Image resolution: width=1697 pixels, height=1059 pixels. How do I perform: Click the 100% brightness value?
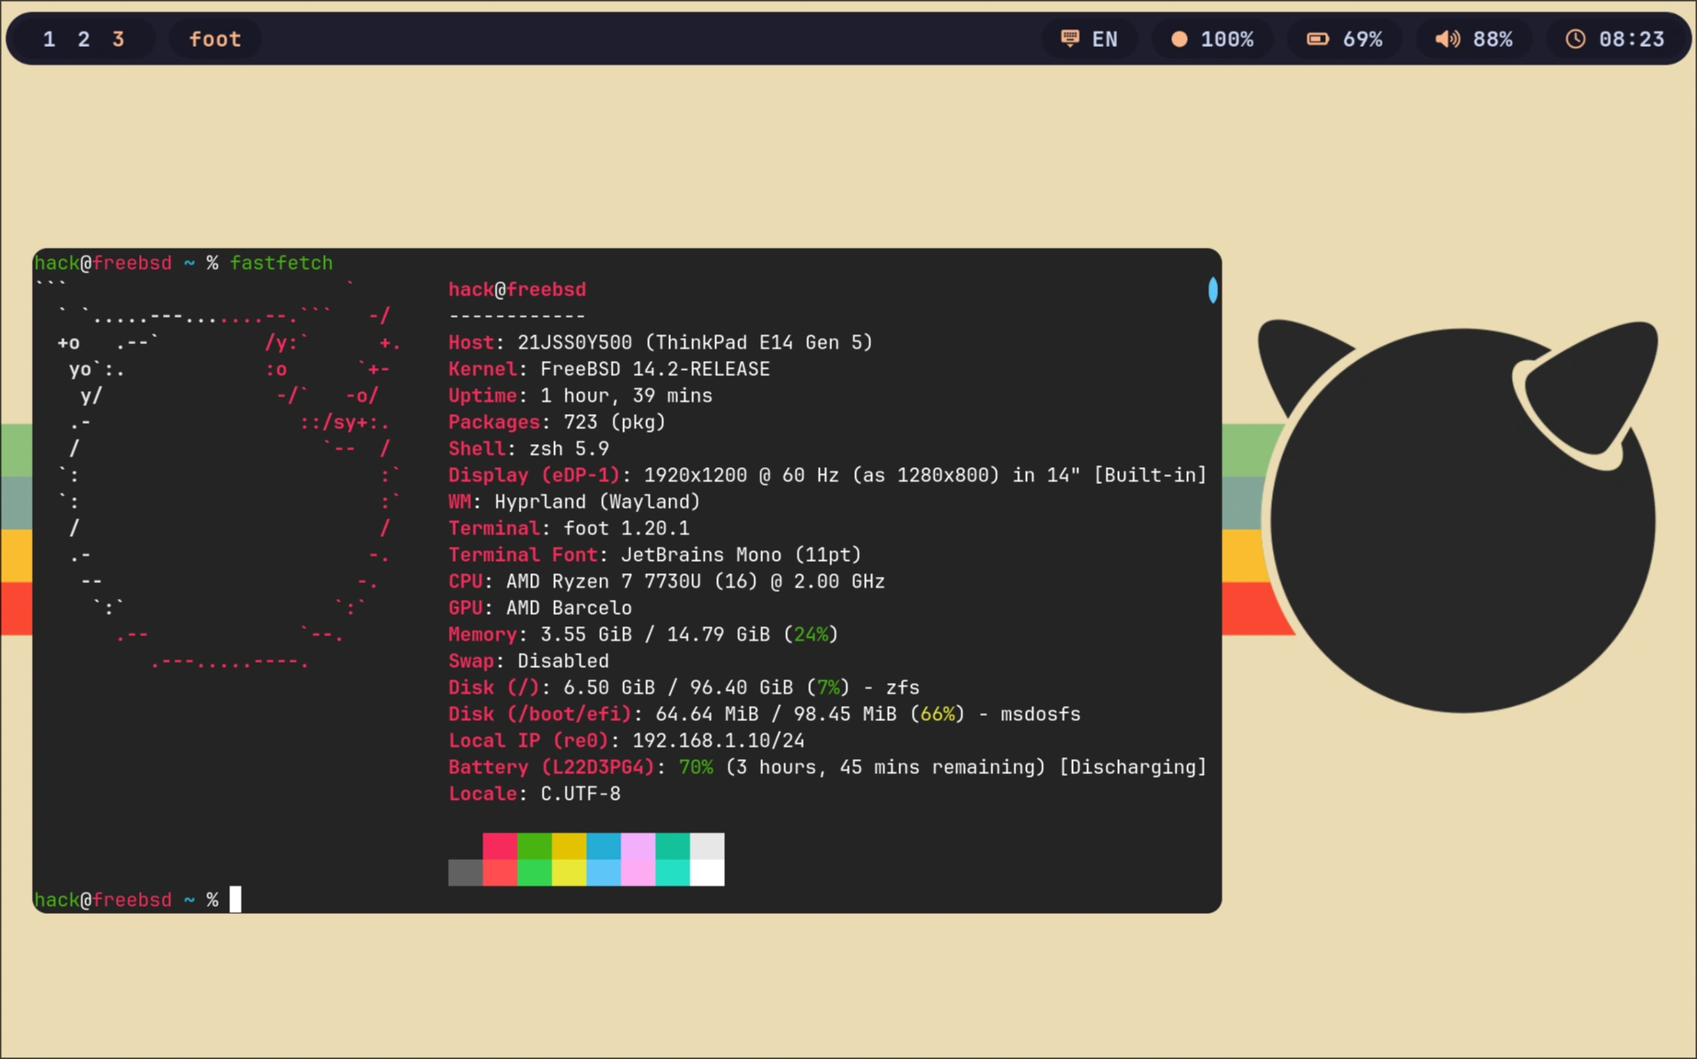(x=1227, y=39)
